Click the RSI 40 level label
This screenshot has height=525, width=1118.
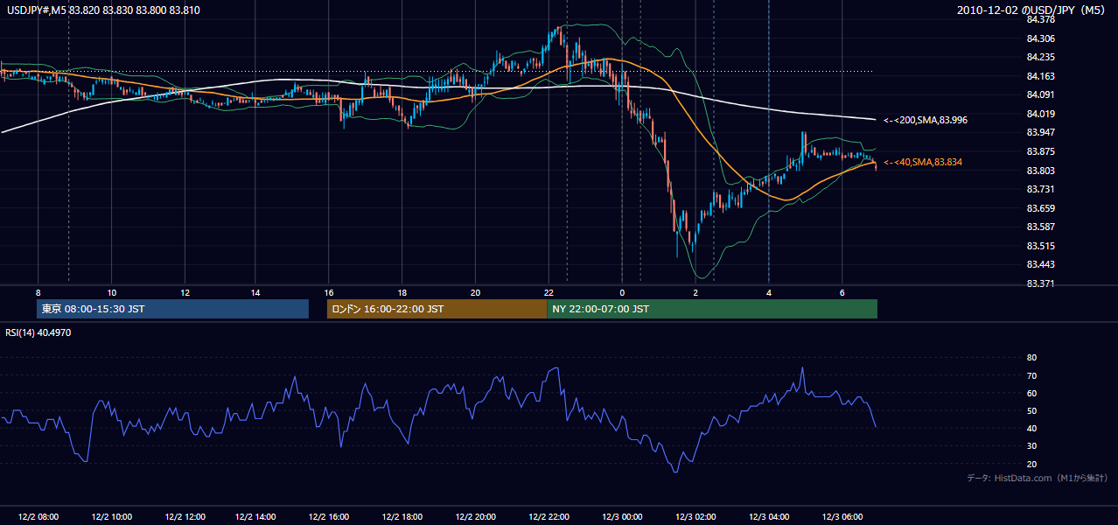pyautogui.click(x=1031, y=428)
